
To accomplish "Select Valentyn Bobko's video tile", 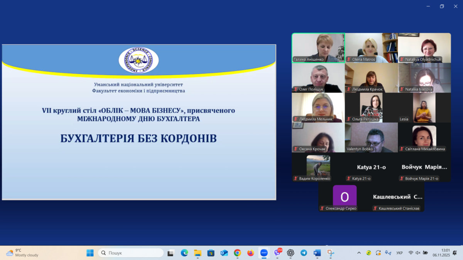I will click(x=371, y=138).
